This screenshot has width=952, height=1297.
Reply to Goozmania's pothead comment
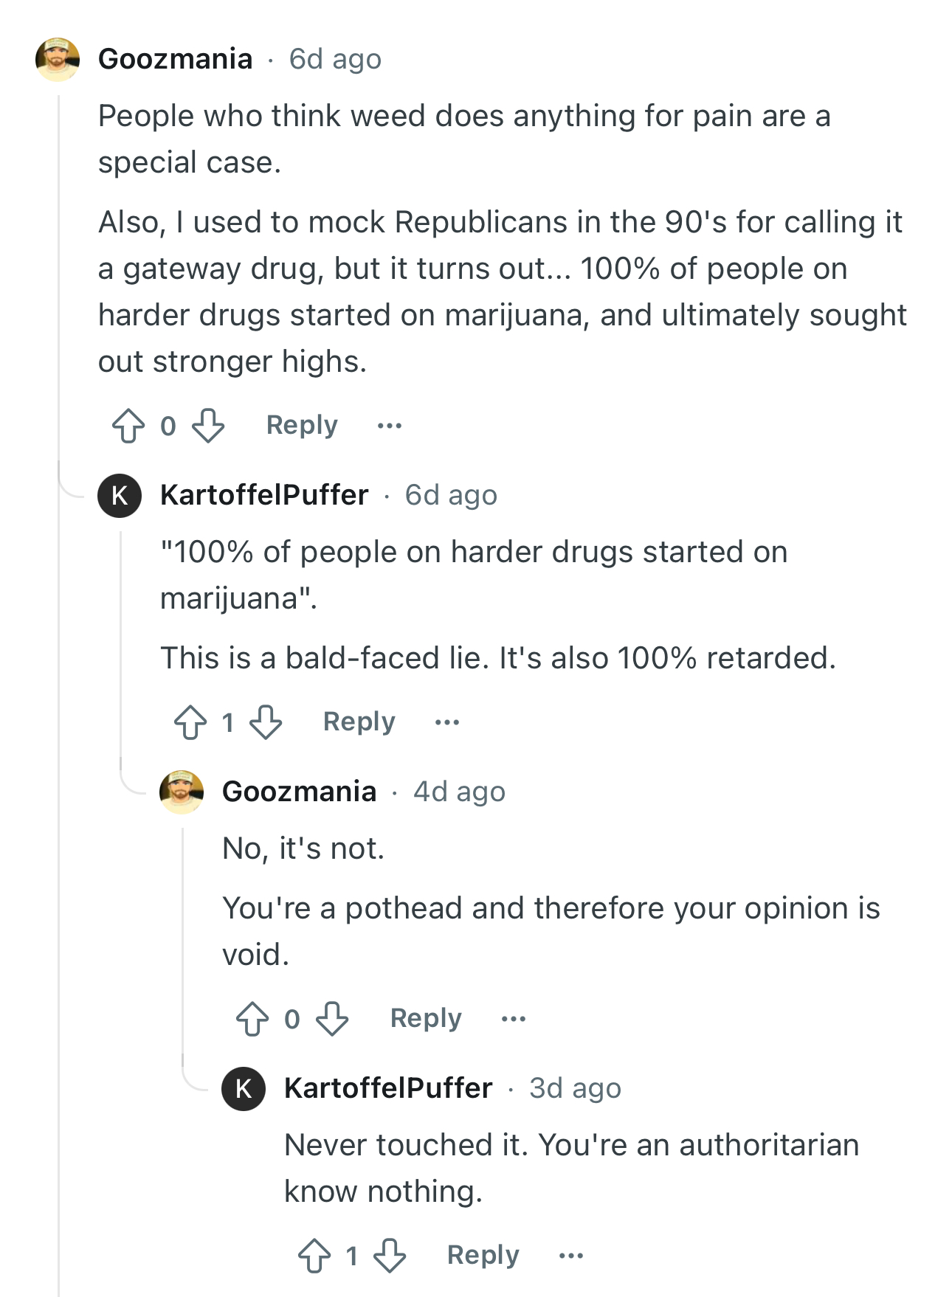pos(426,1018)
